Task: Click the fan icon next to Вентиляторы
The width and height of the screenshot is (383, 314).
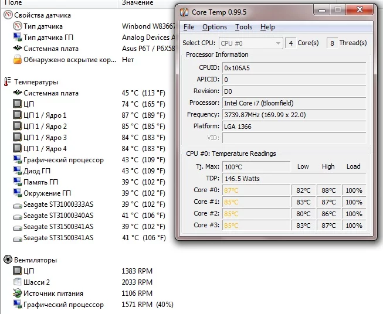Action: (8, 260)
